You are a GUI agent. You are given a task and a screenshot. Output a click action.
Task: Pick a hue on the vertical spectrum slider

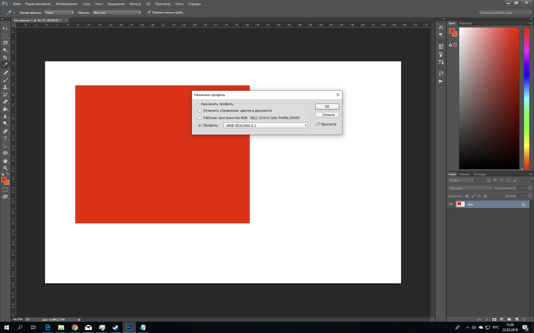pos(526,99)
